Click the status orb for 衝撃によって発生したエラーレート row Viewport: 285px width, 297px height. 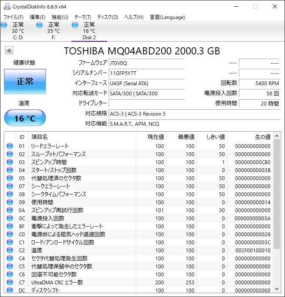10,226
